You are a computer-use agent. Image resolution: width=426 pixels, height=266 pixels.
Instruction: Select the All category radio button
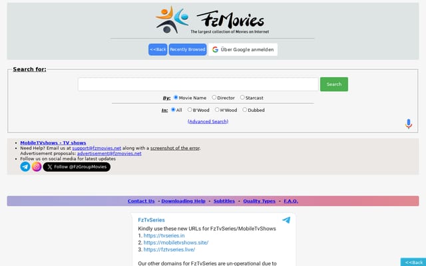pyautogui.click(x=173, y=110)
